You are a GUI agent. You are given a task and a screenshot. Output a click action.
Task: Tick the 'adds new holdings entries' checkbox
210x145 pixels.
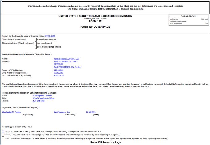click(x=36, y=47)
